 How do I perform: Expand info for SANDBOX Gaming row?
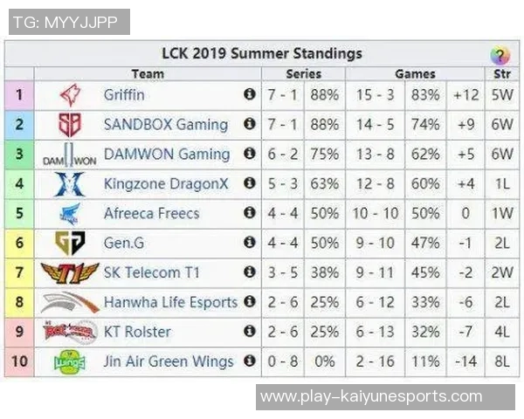coord(249,124)
